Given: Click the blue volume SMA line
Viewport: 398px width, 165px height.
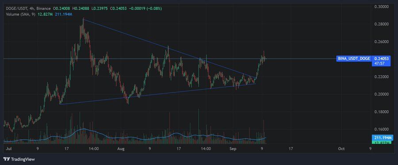Looking at the screenshot, I should pos(84,129).
